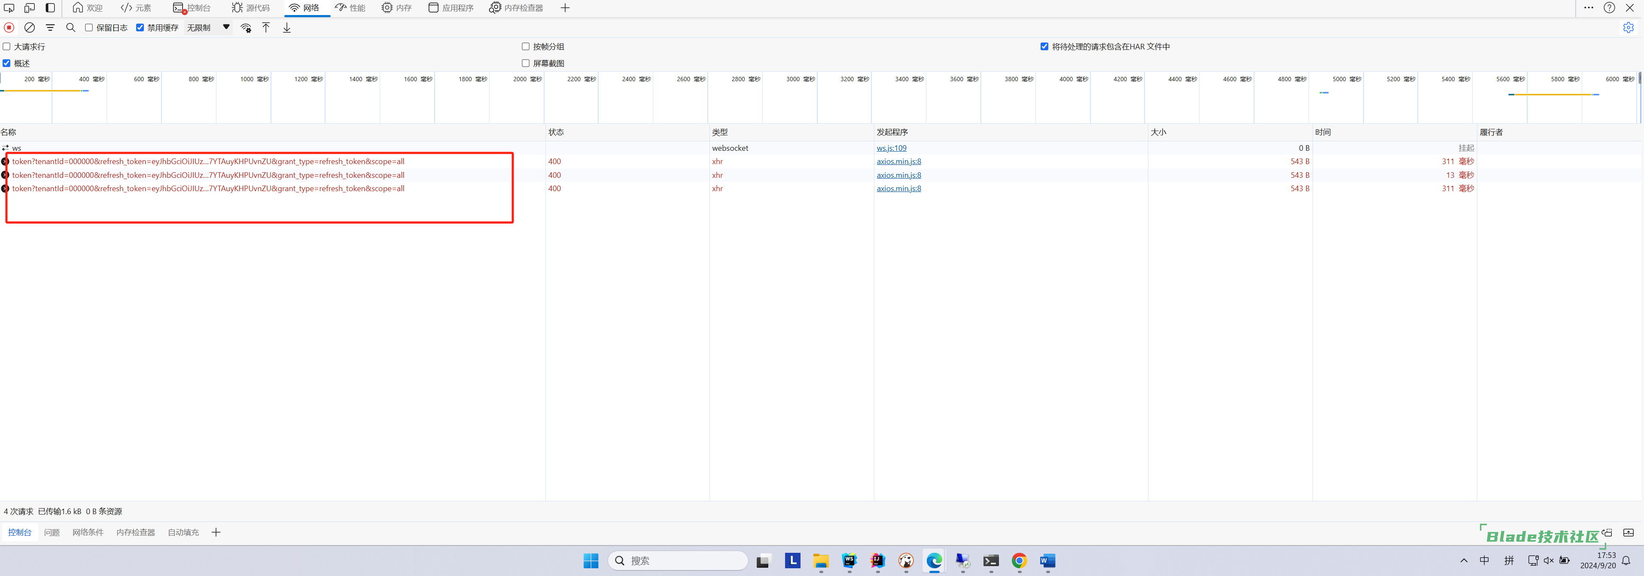Toggle device emulation icon
This screenshot has height=576, width=1644.
tap(29, 8)
